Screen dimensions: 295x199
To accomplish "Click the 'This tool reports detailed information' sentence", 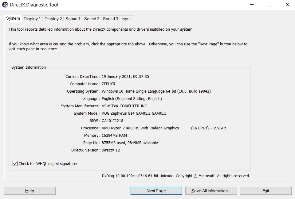I will pos(101,29).
